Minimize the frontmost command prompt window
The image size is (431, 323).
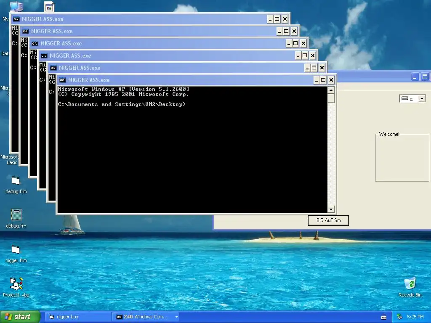point(317,80)
